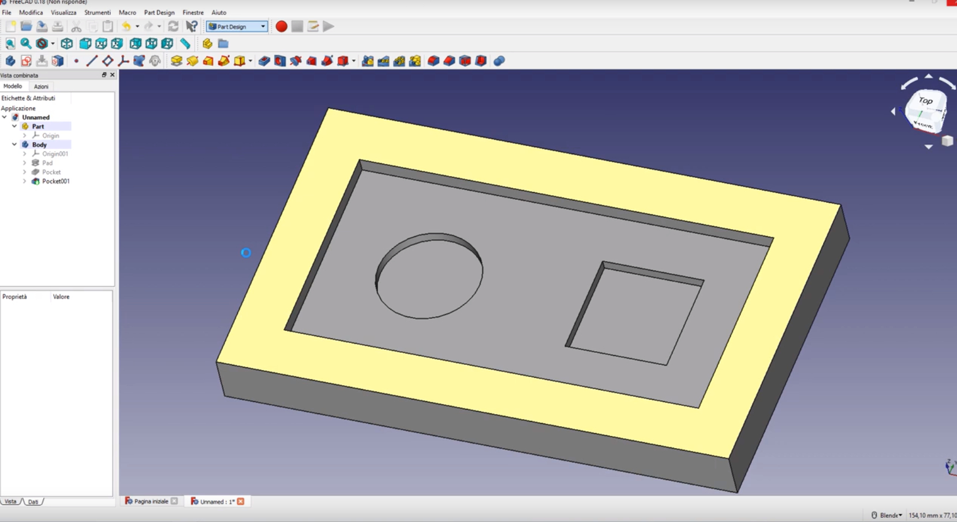Screen dimensions: 957x522
Task: Select Pocket001 in the model tree
Action: [55, 181]
